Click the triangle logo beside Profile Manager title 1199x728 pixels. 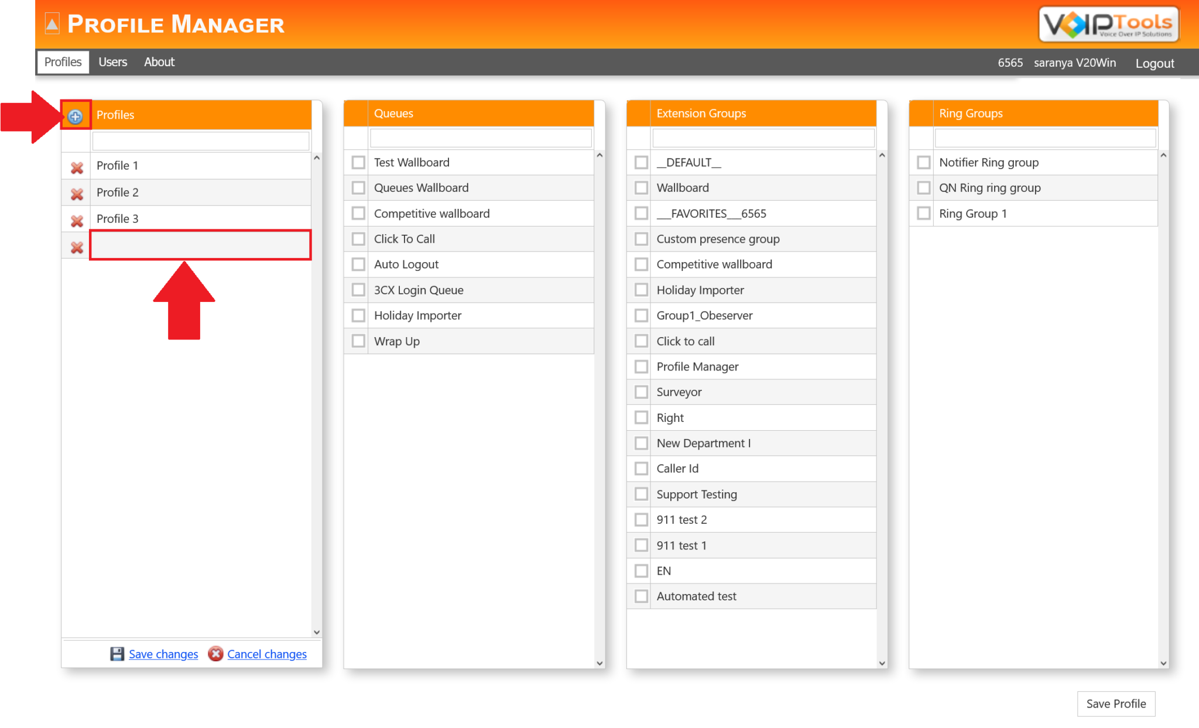click(x=52, y=24)
